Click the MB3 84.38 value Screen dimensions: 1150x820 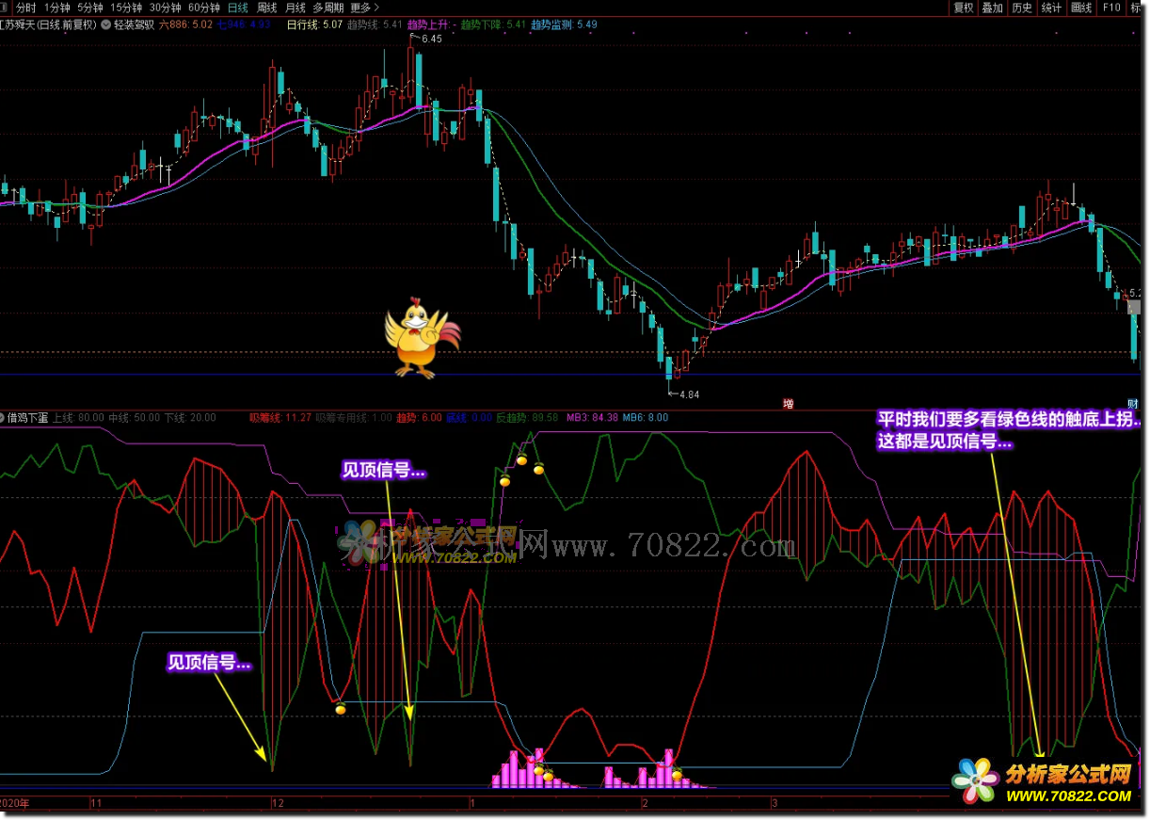[x=593, y=417]
